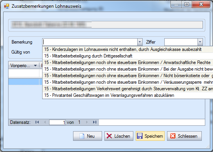Go to first record in Datensatz navigator
The width and height of the screenshot is (213, 152).
point(37,122)
